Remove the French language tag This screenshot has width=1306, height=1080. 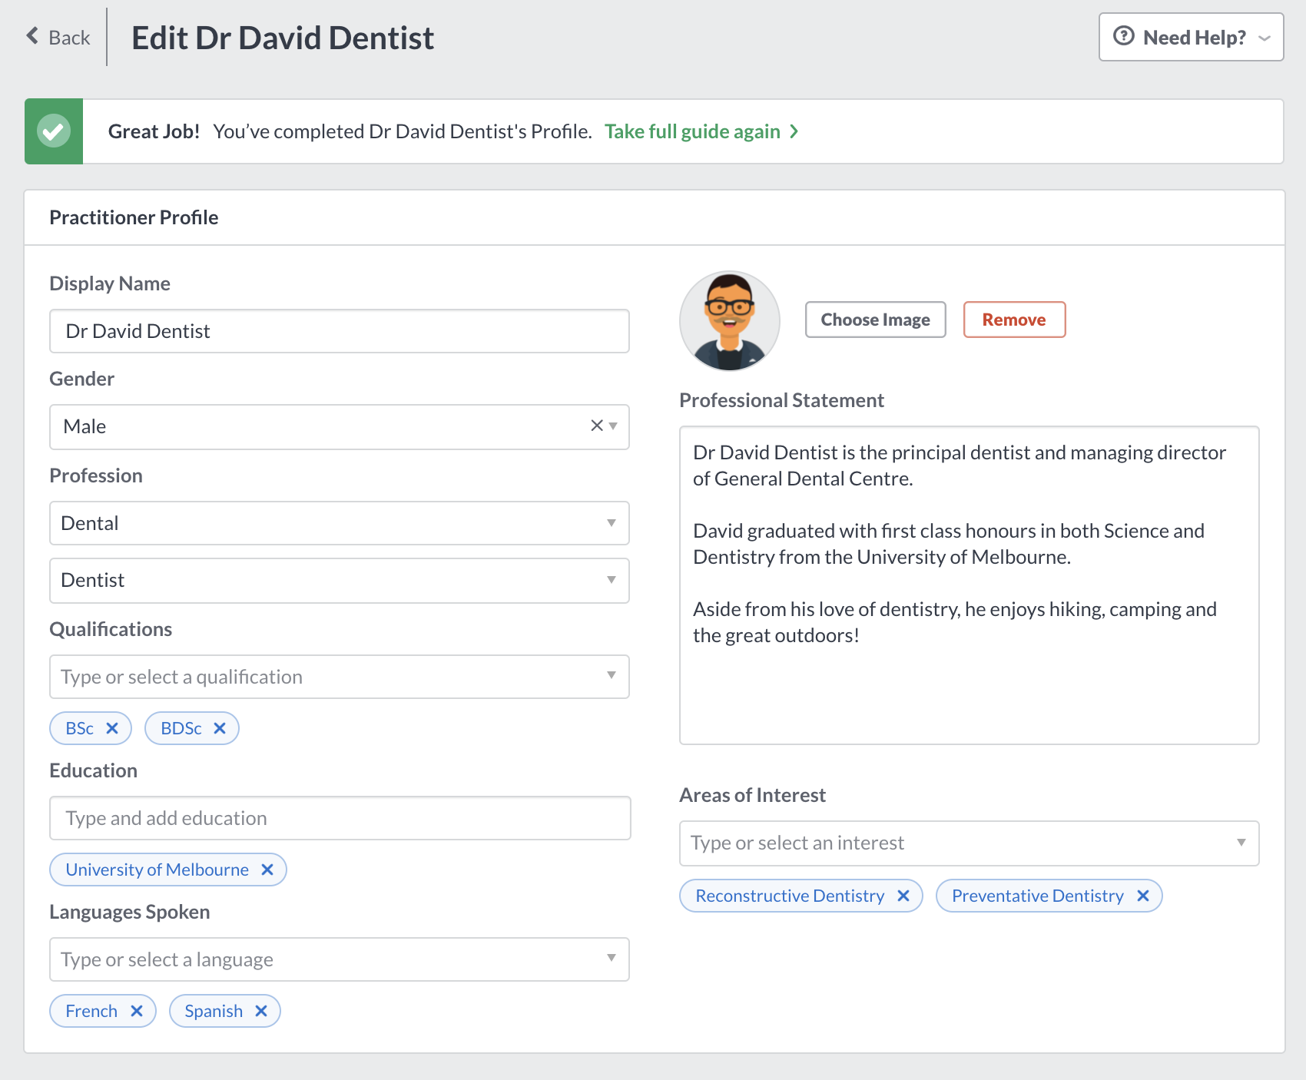[x=137, y=1011]
